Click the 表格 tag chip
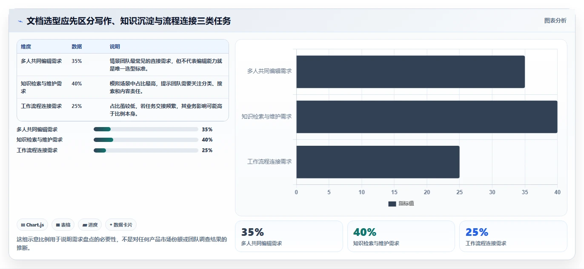The image size is (584, 269). point(63,225)
